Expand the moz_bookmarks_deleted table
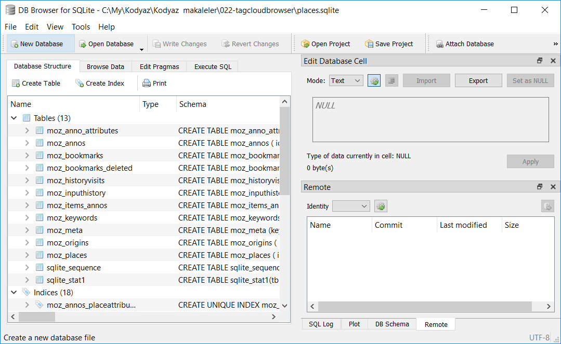561x344 pixels. pyautogui.click(x=27, y=168)
